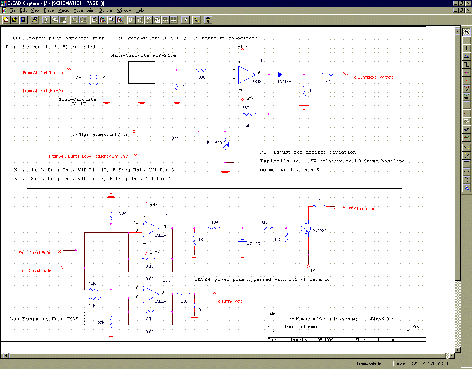Image resolution: width=472 pixels, height=369 pixels.
Task: Select the Place Junction tool
Action: pyautogui.click(x=466, y=72)
